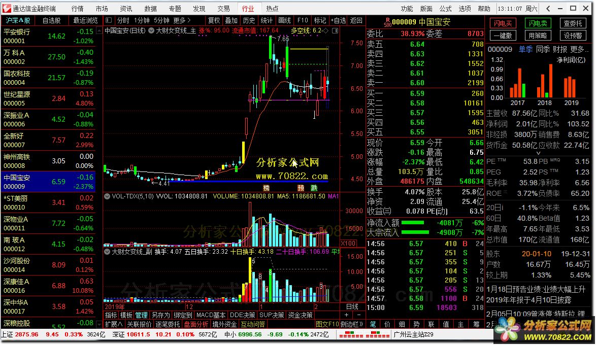Select 主 tab in bottom detail tabs
Viewport: 596px width, 345px height.
coord(460,324)
